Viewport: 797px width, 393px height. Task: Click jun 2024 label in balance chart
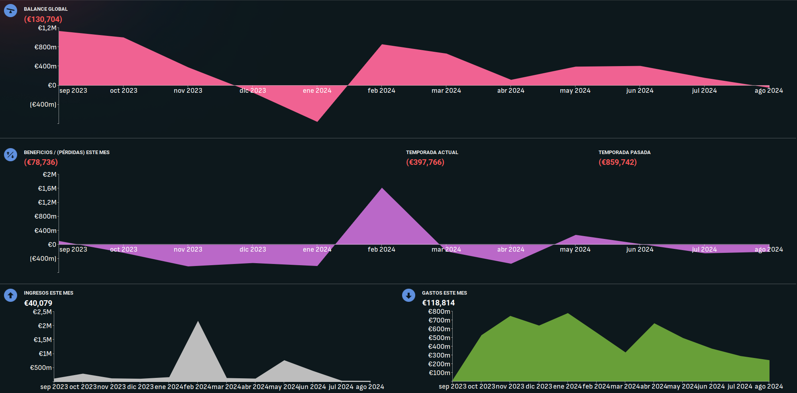640,91
